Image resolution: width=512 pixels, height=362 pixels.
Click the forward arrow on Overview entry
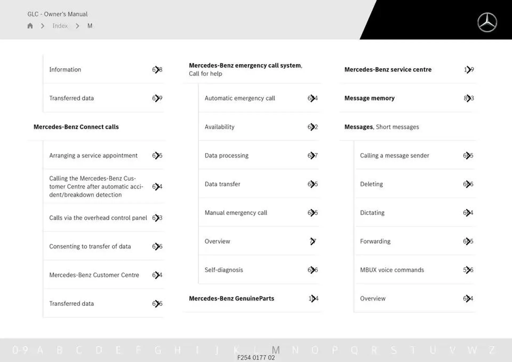(314, 240)
